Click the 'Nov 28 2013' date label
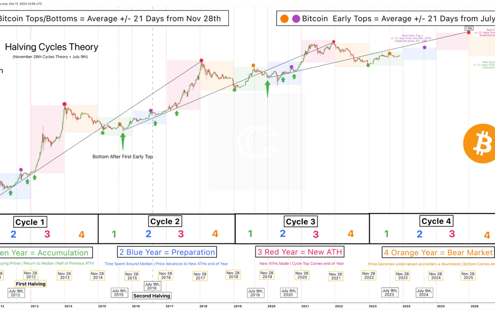Viewport: 495px width, 318px height. click(x=64, y=275)
